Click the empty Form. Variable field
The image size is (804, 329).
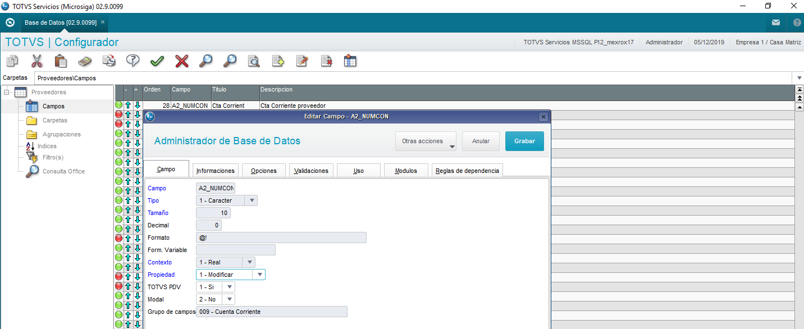[236, 250]
